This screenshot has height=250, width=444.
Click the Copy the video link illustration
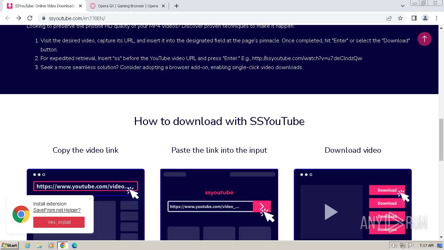(86, 205)
